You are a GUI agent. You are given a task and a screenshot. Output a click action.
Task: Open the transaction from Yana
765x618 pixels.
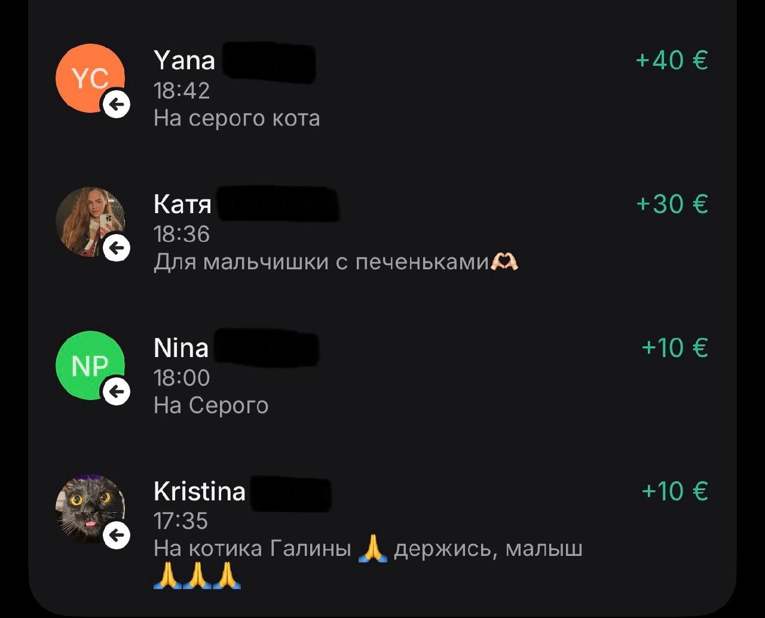382,87
